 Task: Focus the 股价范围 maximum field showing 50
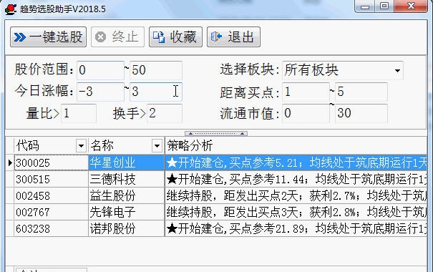tap(156, 70)
